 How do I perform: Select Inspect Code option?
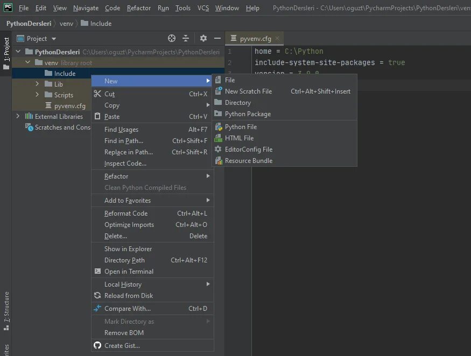tap(152, 163)
